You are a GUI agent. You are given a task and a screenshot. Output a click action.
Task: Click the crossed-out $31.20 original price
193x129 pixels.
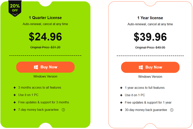click(45, 47)
